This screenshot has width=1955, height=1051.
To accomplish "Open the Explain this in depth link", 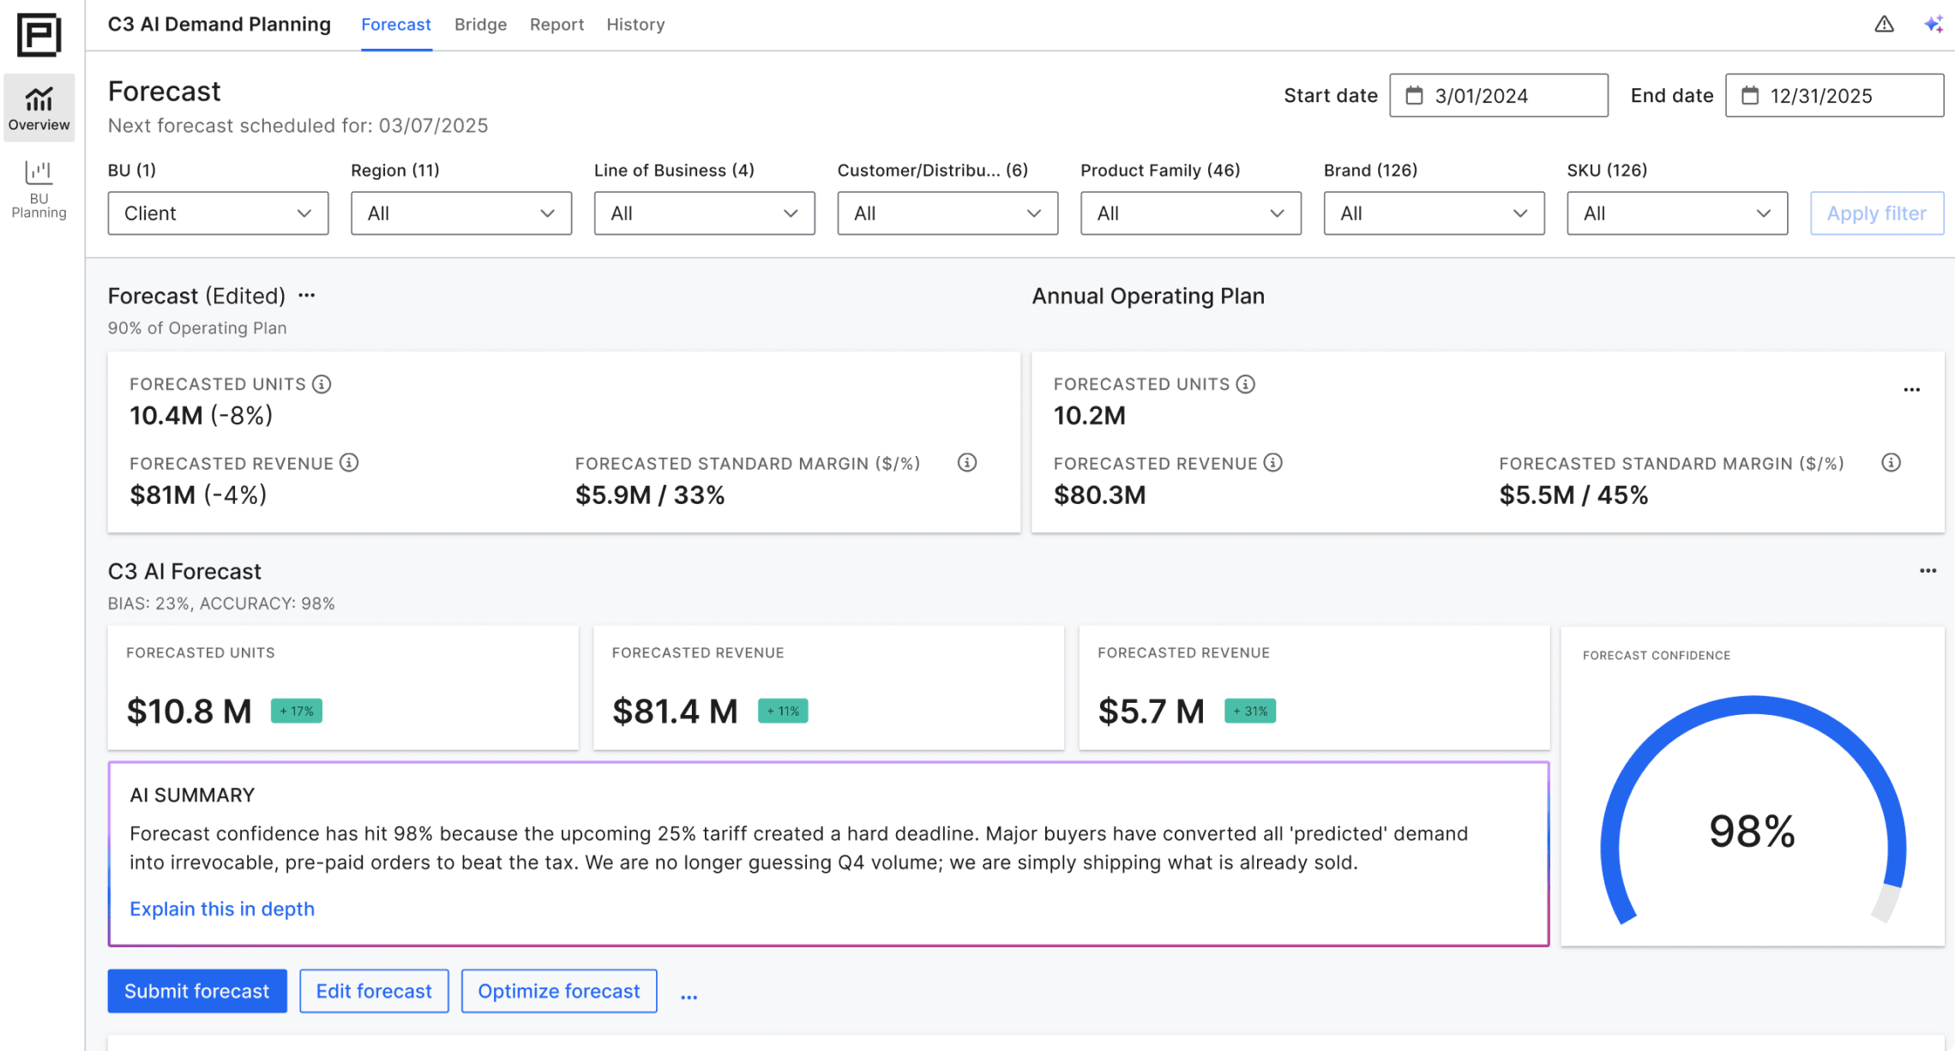I will (x=222, y=909).
